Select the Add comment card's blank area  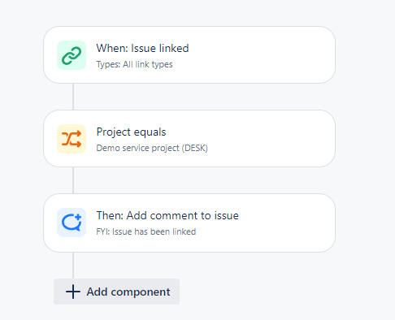284,223
